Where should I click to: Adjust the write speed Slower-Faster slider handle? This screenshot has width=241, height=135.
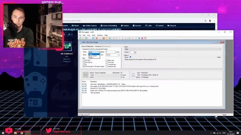pos(130,57)
